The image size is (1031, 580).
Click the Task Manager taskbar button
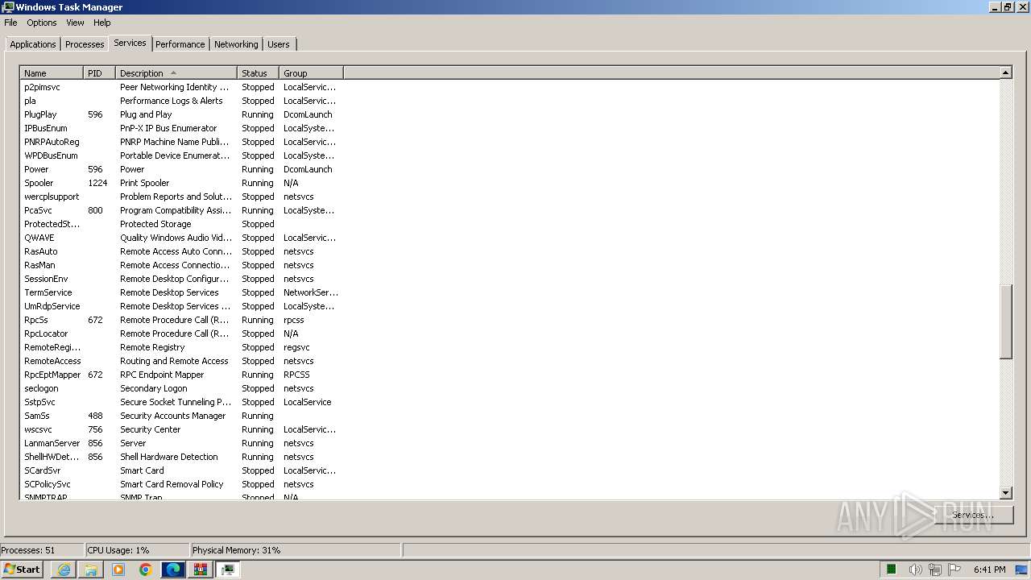(x=228, y=570)
